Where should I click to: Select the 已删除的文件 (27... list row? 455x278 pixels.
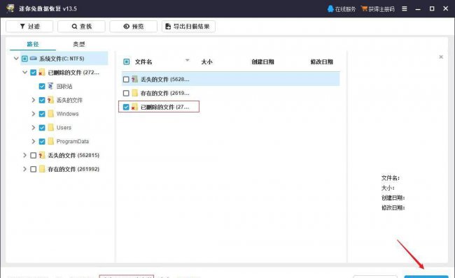point(231,107)
